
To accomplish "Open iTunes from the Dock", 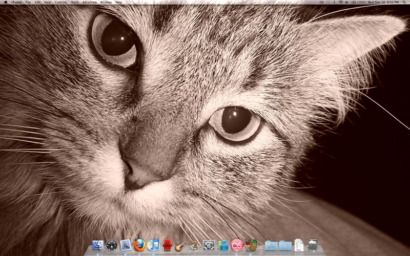I will pos(153,246).
